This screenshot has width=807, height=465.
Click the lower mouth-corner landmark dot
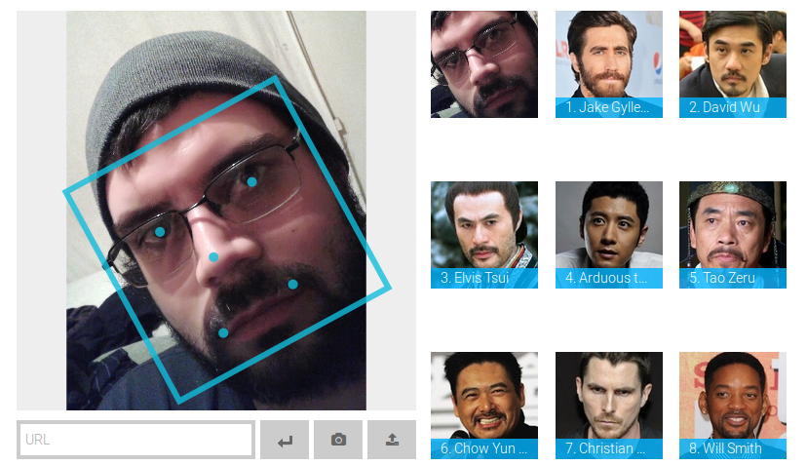pos(223,333)
